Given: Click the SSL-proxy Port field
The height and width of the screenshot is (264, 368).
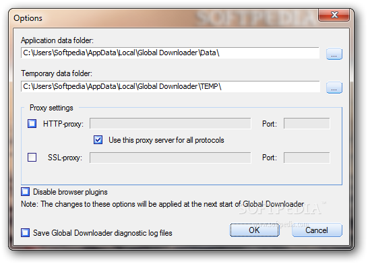Looking at the screenshot, I should (x=307, y=158).
